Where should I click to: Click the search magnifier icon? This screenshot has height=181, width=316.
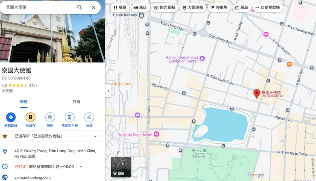pos(79,7)
